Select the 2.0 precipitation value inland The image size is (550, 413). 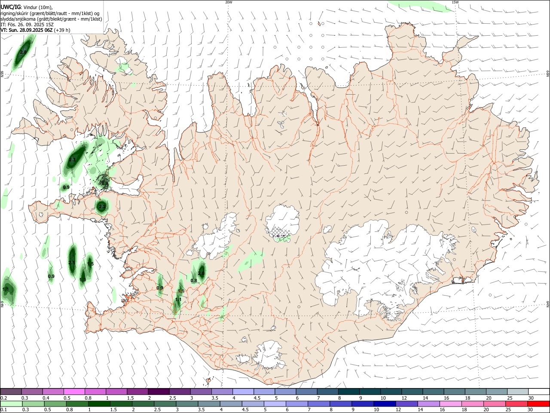coord(201,273)
